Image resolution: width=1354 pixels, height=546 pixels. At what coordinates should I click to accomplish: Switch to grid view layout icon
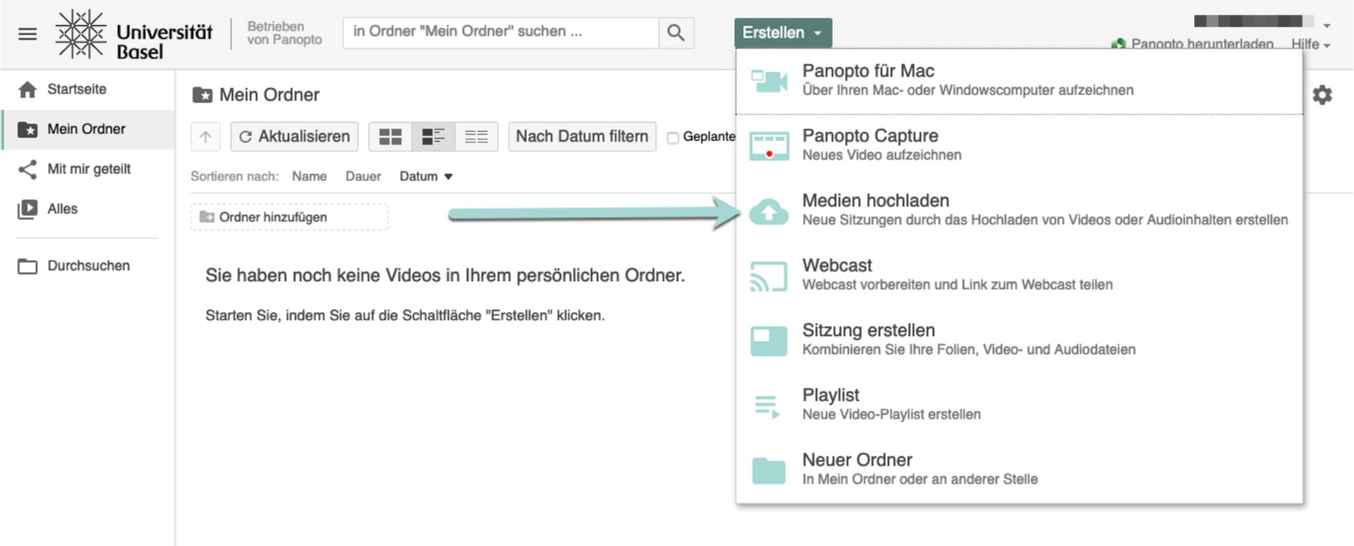390,137
